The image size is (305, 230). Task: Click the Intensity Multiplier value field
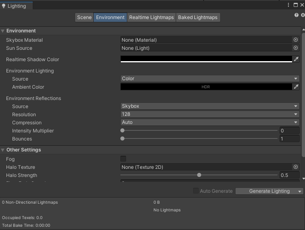point(289,131)
